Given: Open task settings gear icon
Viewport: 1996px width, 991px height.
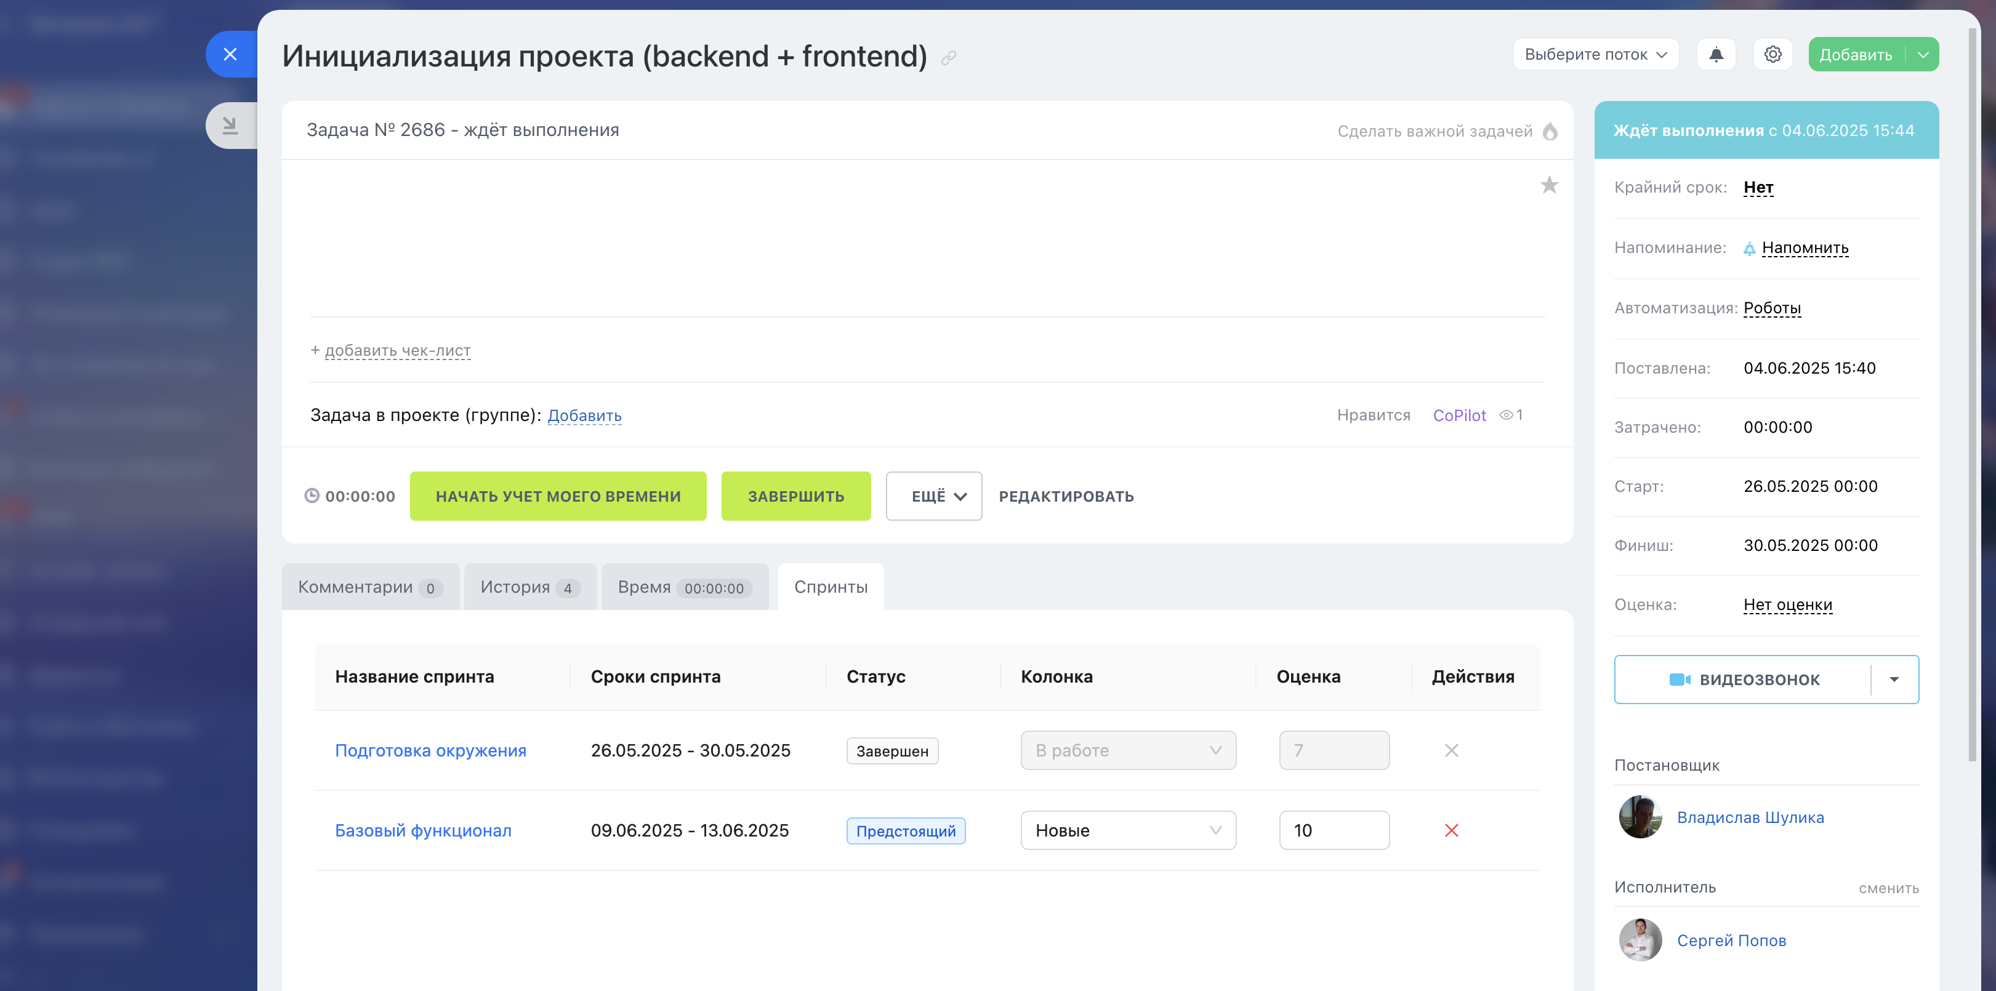Looking at the screenshot, I should [x=1772, y=54].
